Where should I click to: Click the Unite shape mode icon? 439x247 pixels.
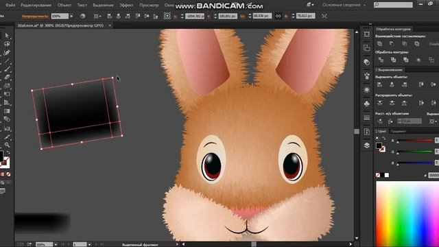(379, 44)
